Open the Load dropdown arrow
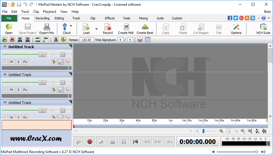This screenshot has width=273, height=155. [96, 29]
